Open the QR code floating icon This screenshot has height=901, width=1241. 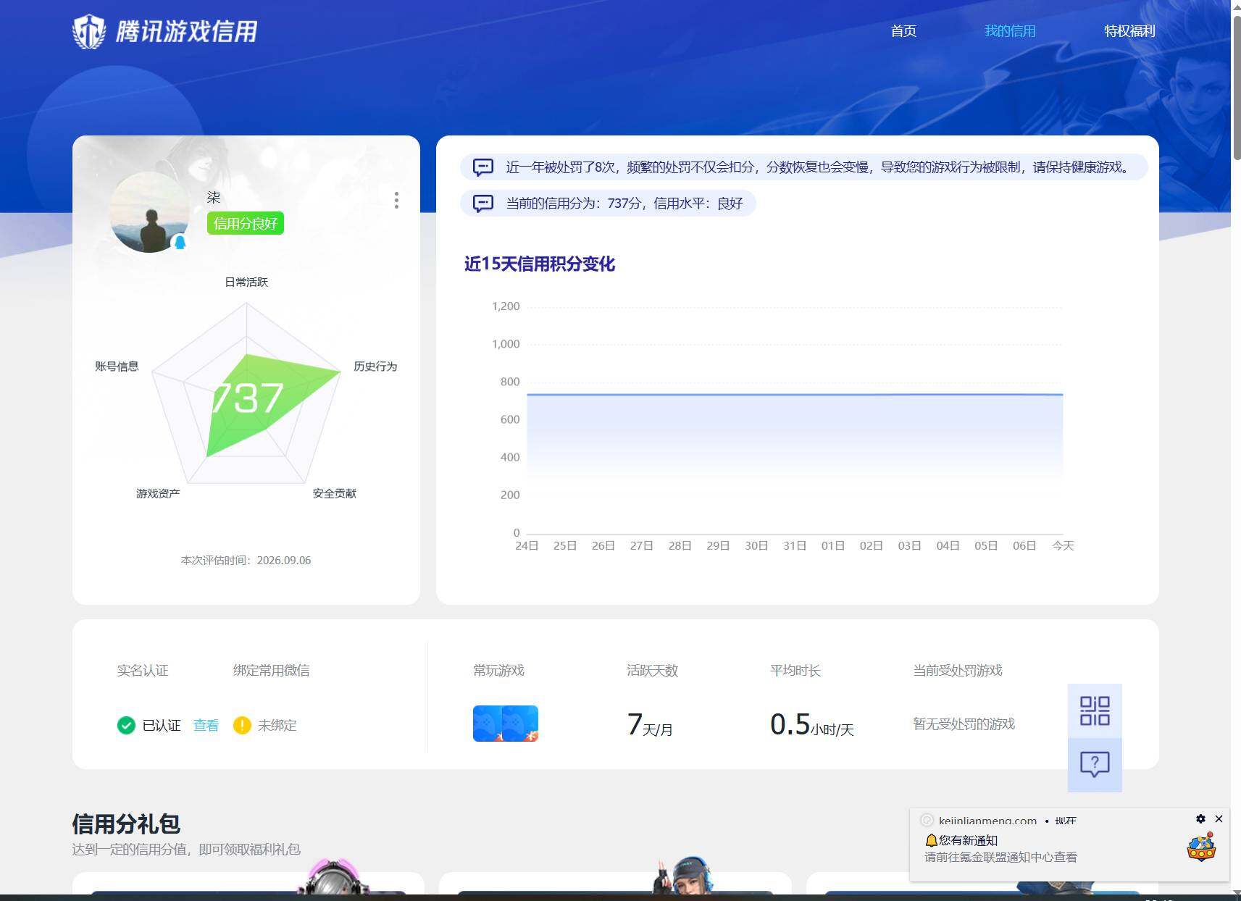[1095, 711]
